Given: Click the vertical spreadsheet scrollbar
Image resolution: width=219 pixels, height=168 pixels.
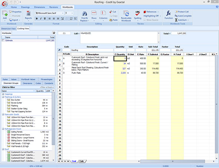Looking at the screenshot, I should pyautogui.click(x=216, y=104).
